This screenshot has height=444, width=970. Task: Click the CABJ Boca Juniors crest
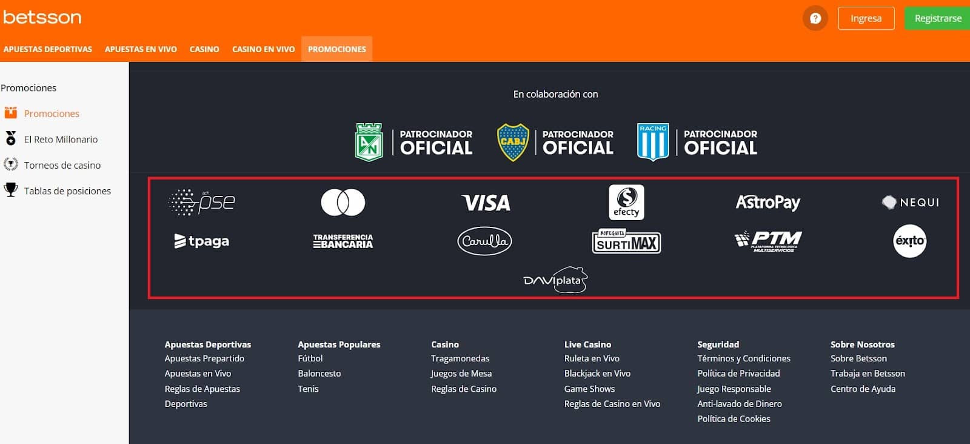click(x=513, y=142)
